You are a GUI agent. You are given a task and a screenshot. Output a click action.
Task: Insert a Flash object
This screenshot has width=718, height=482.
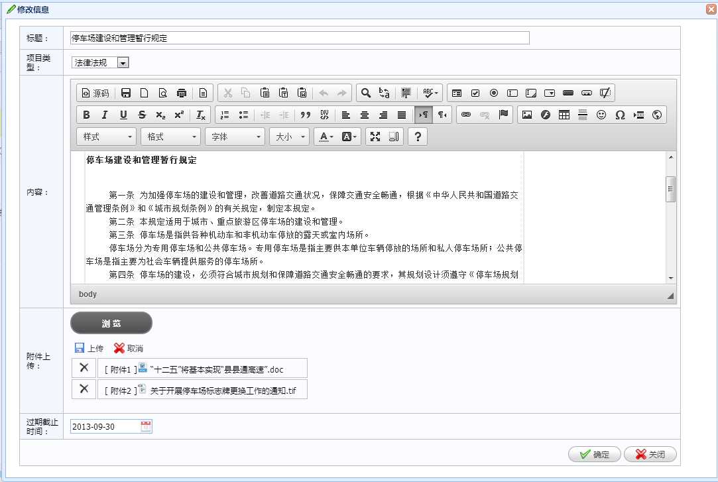coord(546,115)
